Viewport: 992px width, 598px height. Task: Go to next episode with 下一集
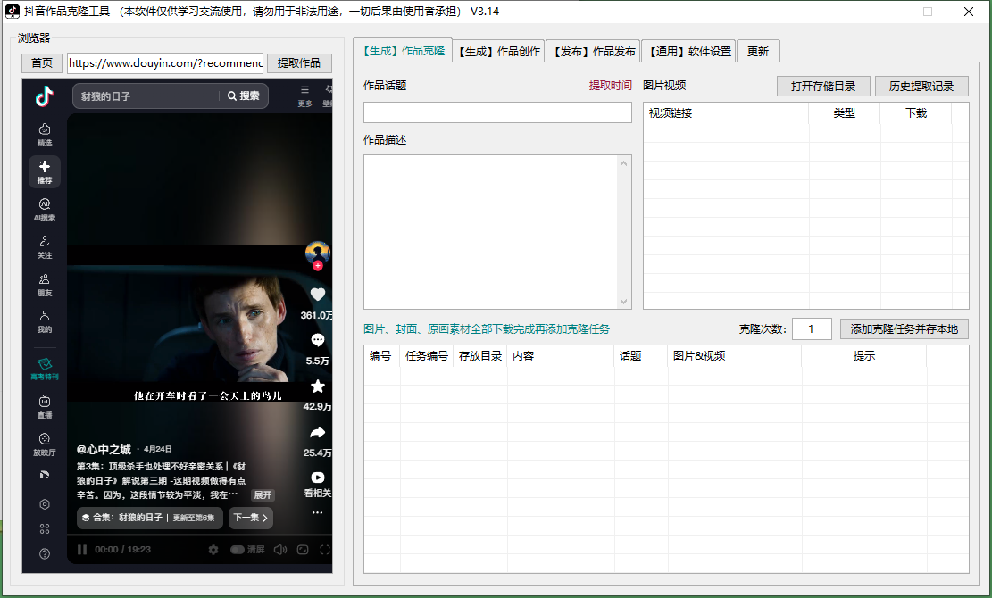point(251,518)
